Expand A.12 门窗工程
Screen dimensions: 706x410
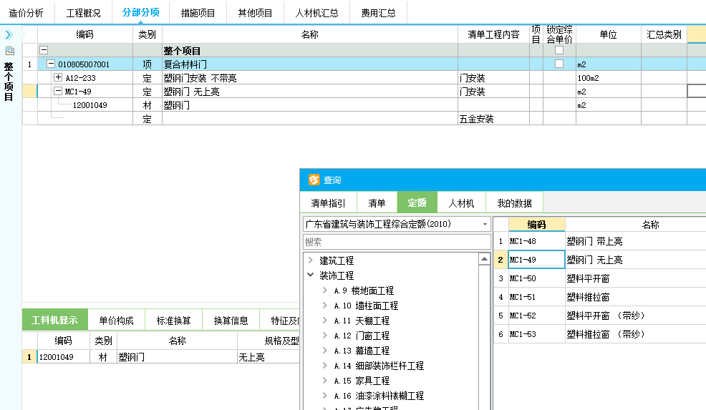324,336
